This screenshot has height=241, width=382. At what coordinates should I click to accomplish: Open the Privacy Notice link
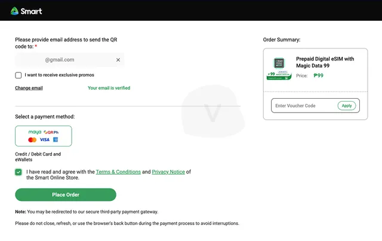pyautogui.click(x=168, y=172)
